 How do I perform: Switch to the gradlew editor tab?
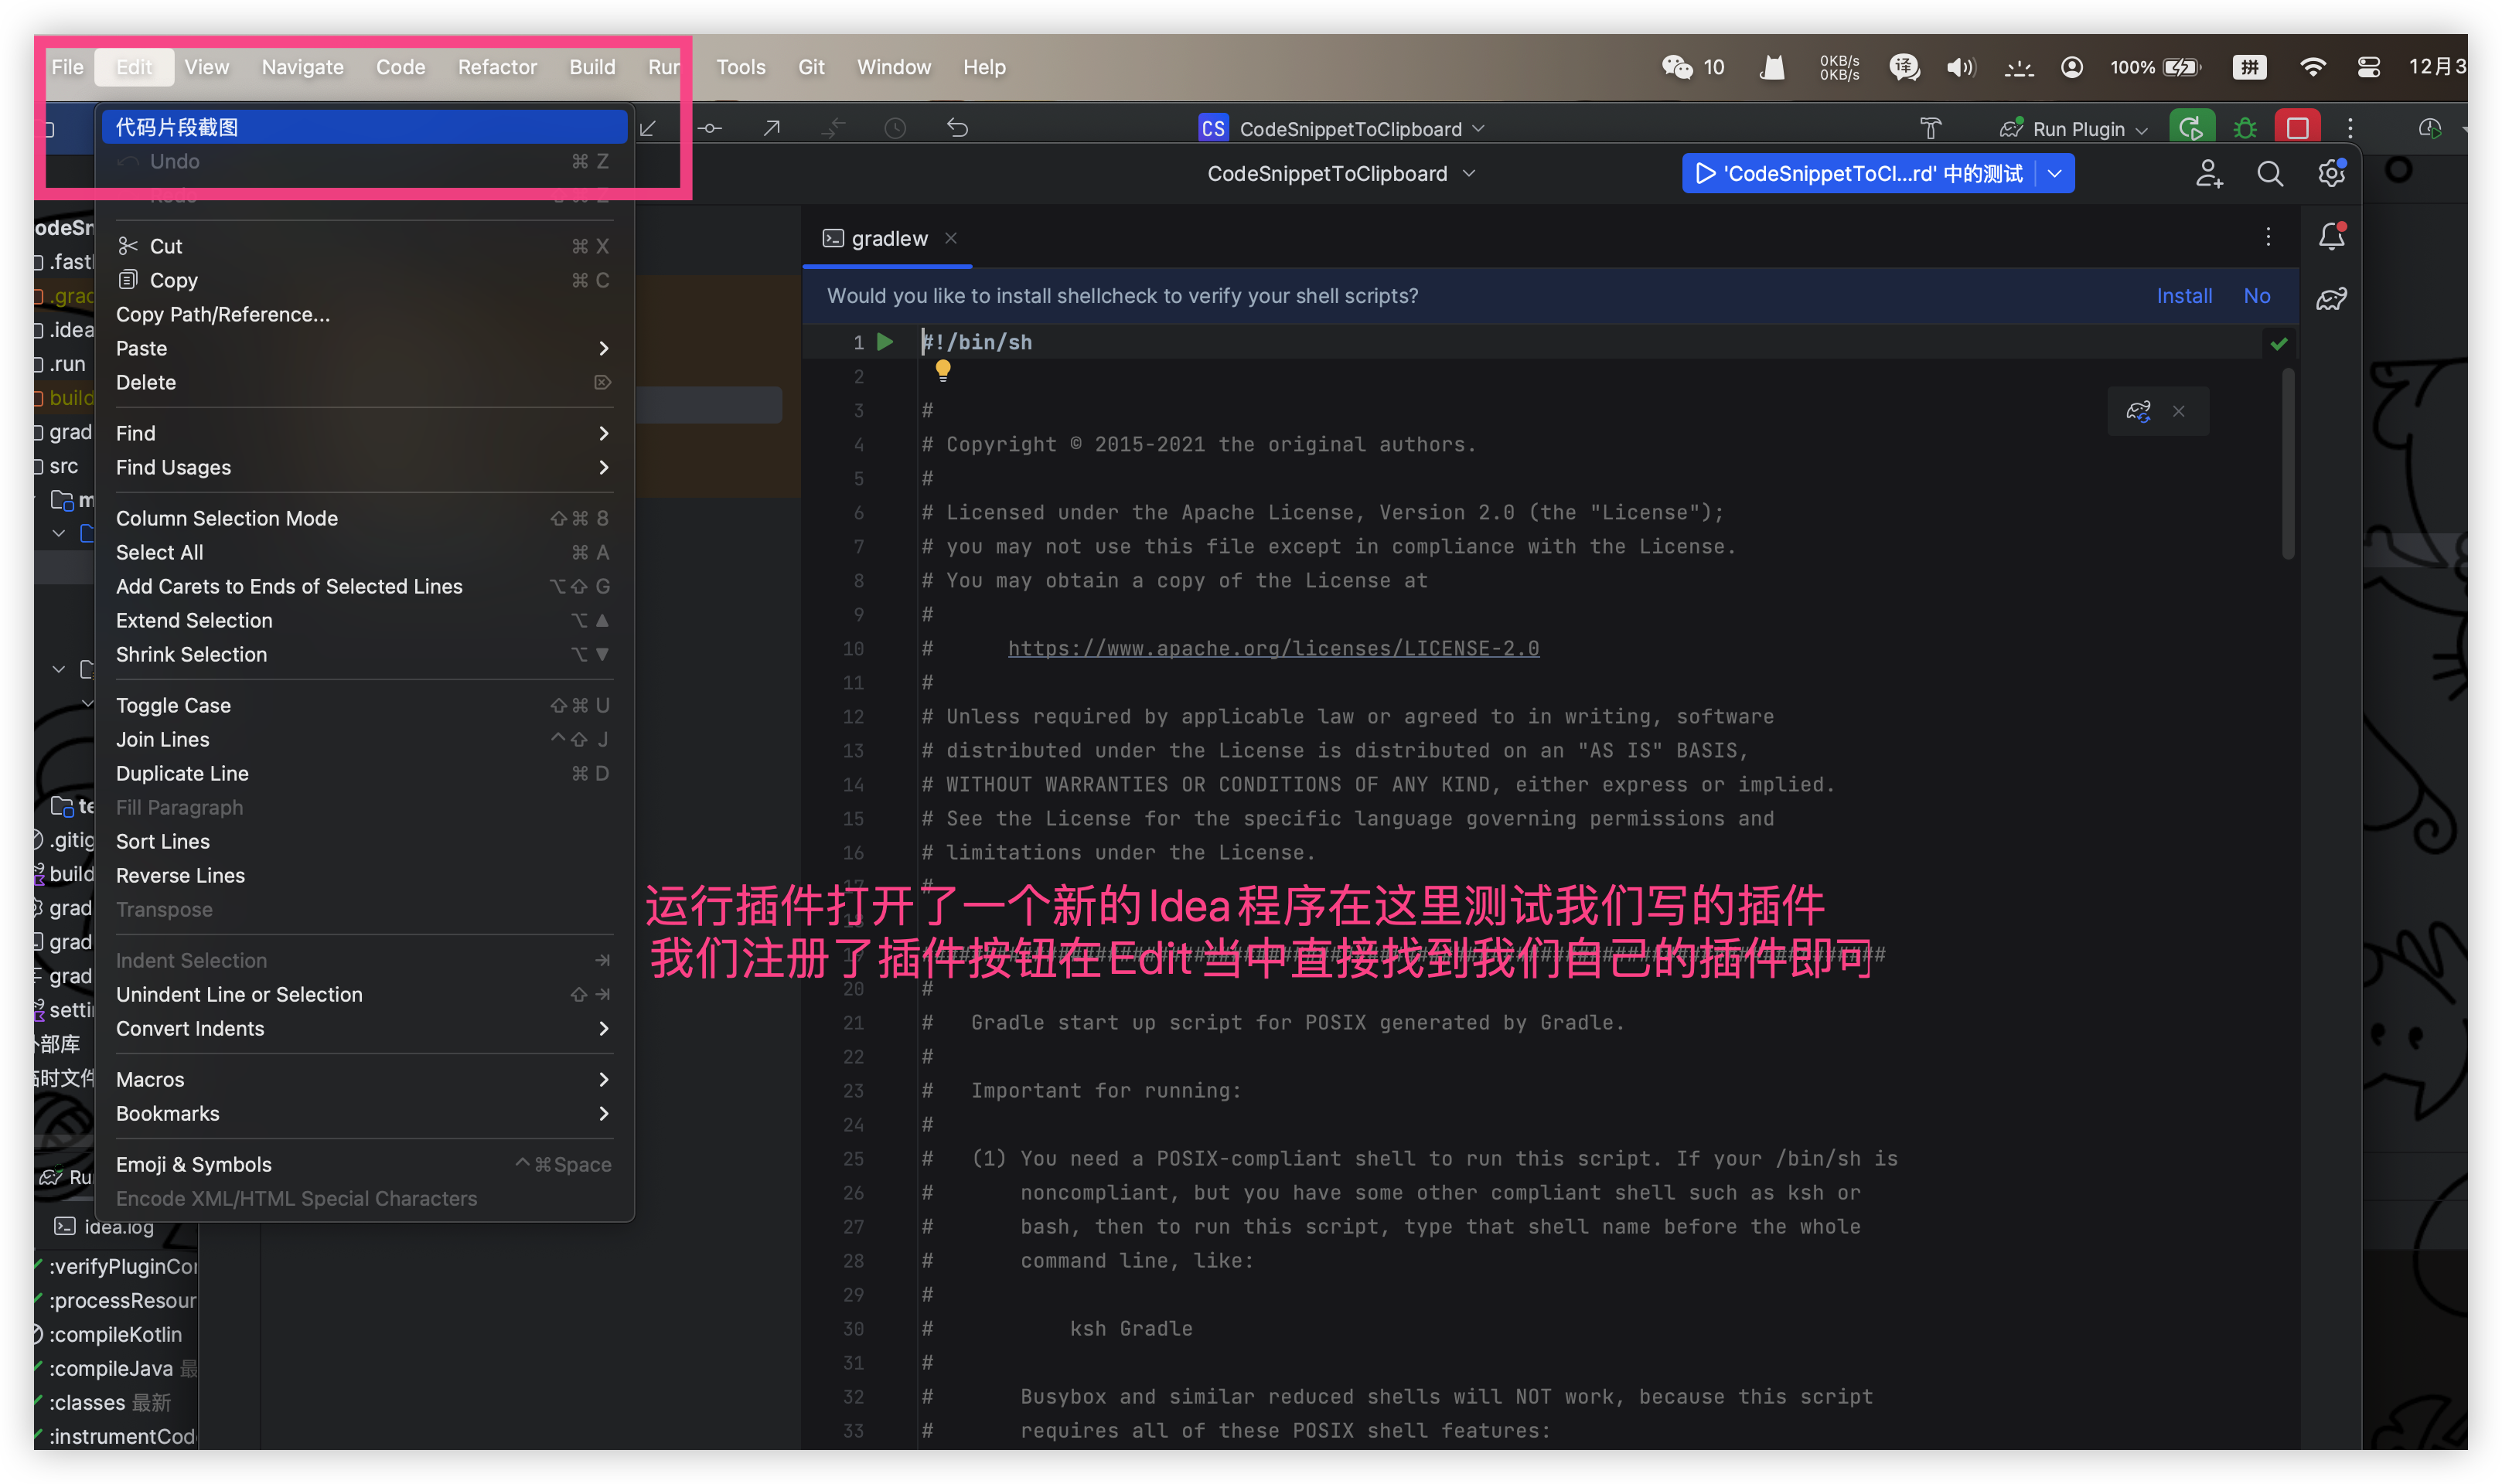click(x=889, y=238)
